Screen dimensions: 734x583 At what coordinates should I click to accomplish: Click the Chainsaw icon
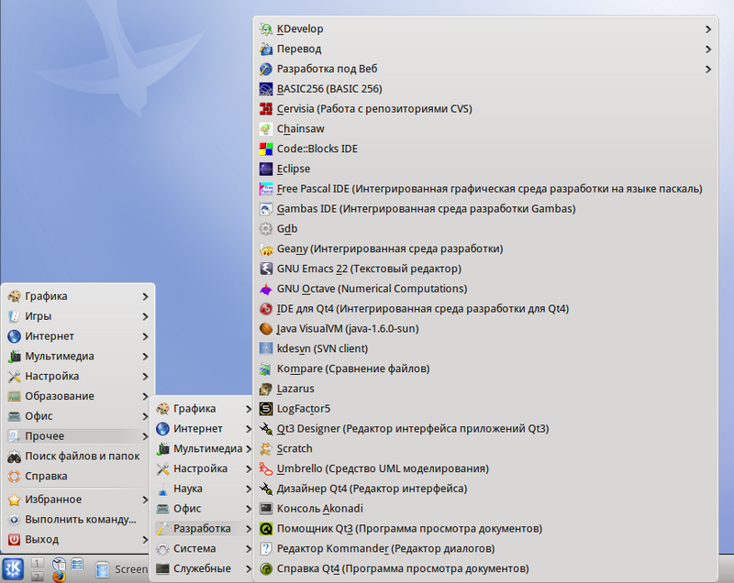point(266,129)
